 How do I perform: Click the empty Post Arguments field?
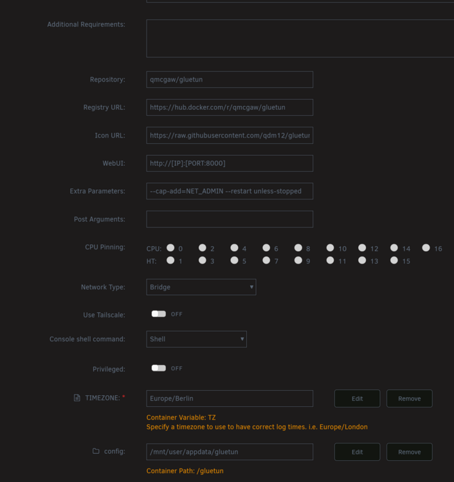230,219
